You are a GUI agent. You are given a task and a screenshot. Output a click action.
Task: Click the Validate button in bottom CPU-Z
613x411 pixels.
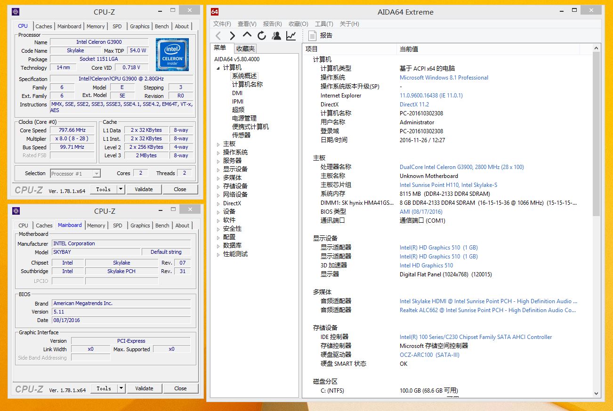coord(144,388)
